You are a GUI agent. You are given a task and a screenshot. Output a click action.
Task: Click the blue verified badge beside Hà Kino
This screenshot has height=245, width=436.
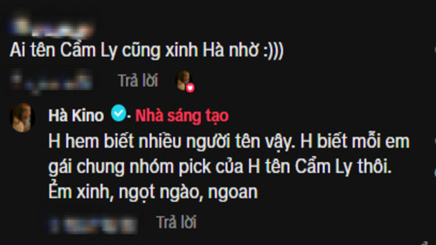[119, 113]
